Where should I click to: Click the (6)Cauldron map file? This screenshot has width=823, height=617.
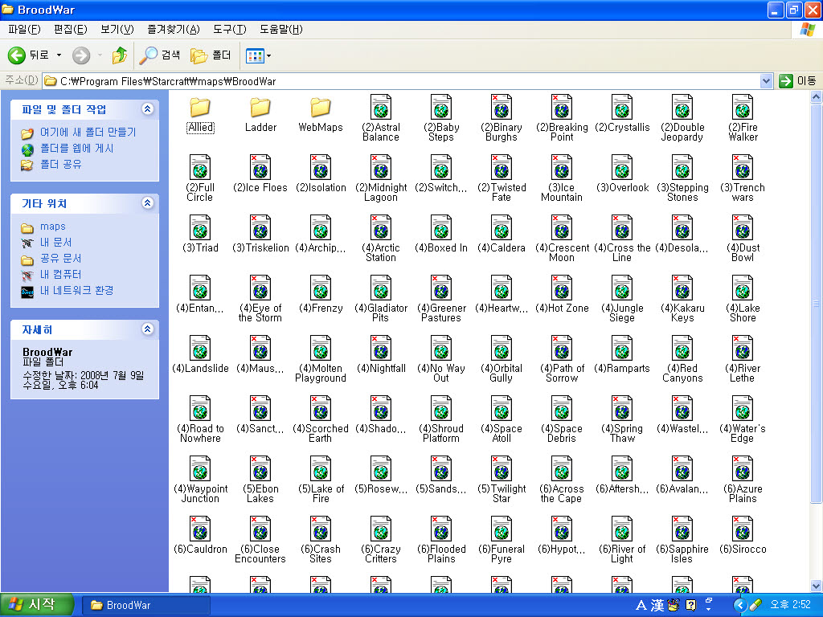200,536
